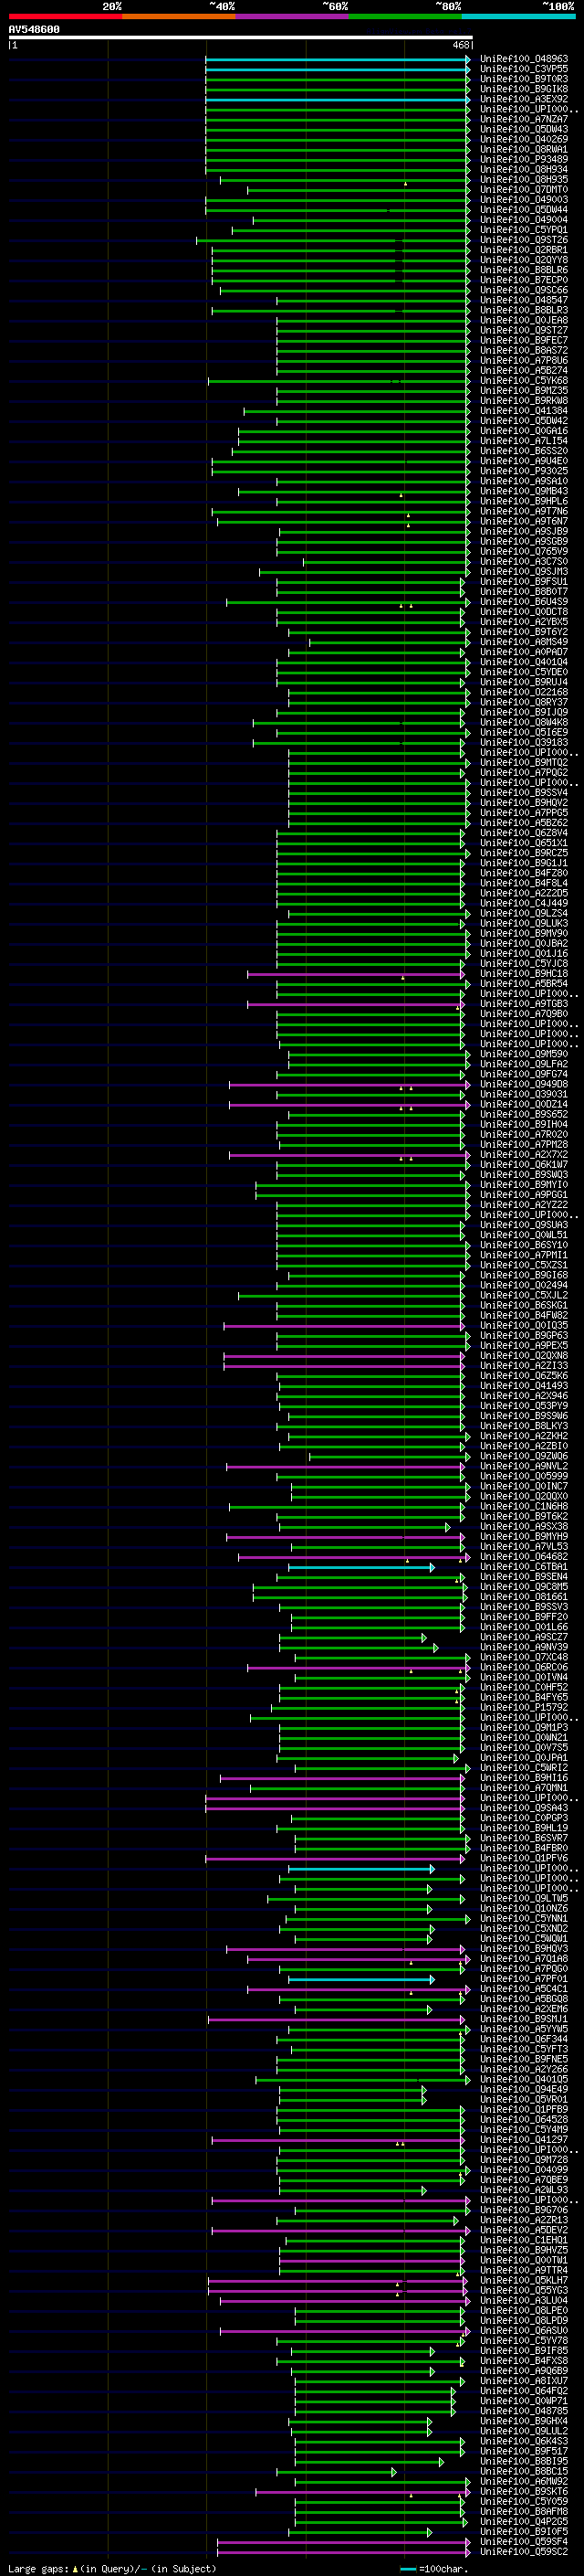
Task: Select the AV548600 query label
Action: pos(34,30)
